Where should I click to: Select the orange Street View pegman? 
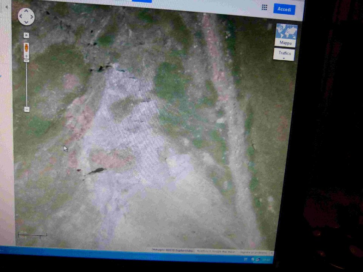pos(26,48)
